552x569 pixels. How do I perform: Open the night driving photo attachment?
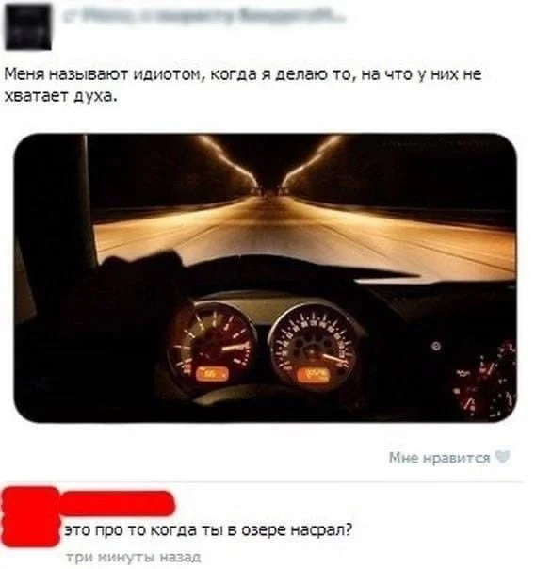pyautogui.click(x=266, y=278)
